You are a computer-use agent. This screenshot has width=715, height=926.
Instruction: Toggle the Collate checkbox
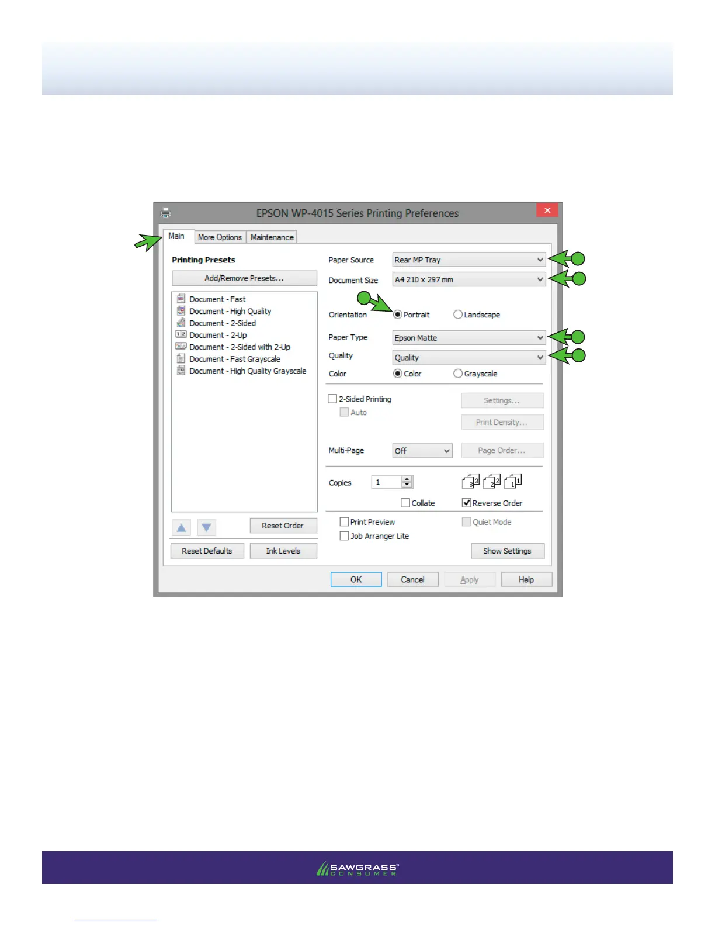pos(405,503)
